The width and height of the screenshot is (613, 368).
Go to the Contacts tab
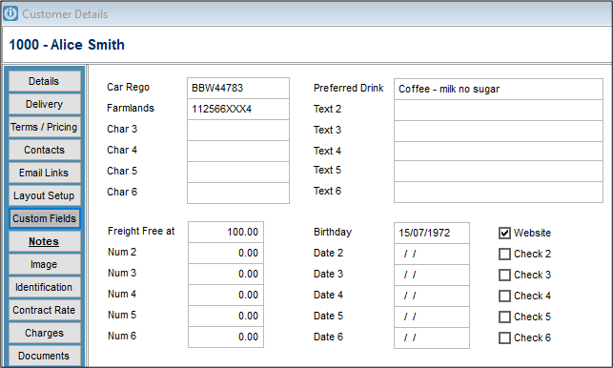pos(44,150)
